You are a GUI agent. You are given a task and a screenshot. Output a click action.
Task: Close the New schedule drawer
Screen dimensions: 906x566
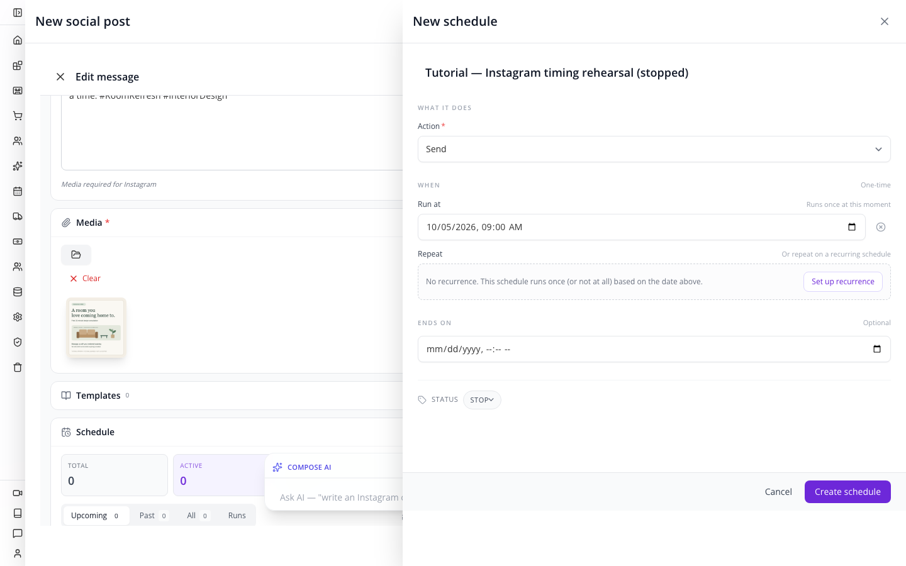885,21
